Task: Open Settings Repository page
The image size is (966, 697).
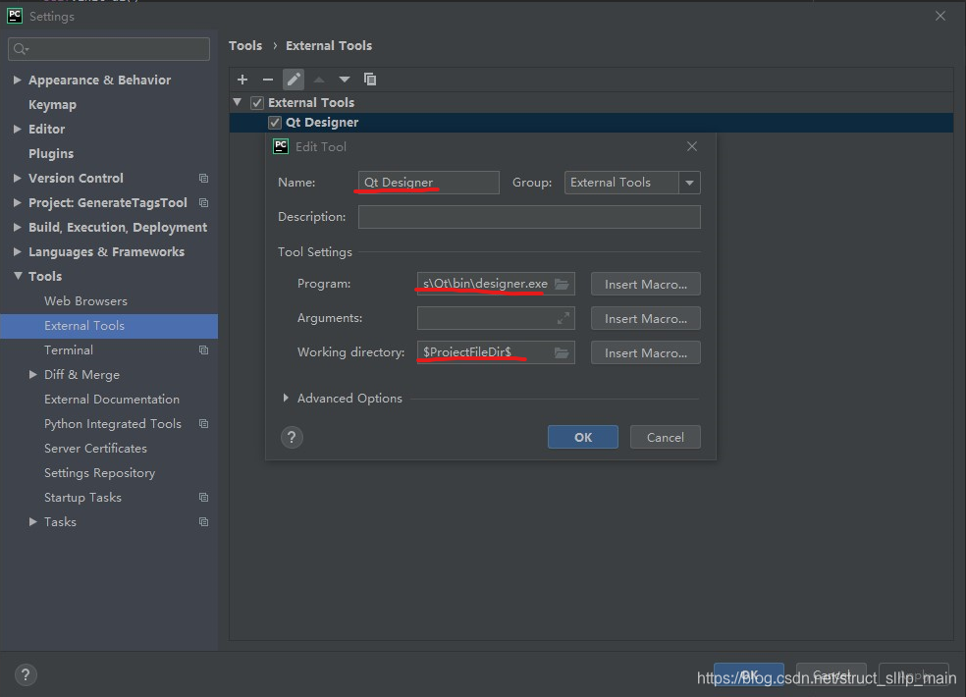Action: (x=100, y=473)
